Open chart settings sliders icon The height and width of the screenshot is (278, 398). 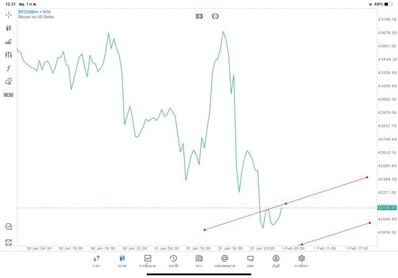[9, 55]
